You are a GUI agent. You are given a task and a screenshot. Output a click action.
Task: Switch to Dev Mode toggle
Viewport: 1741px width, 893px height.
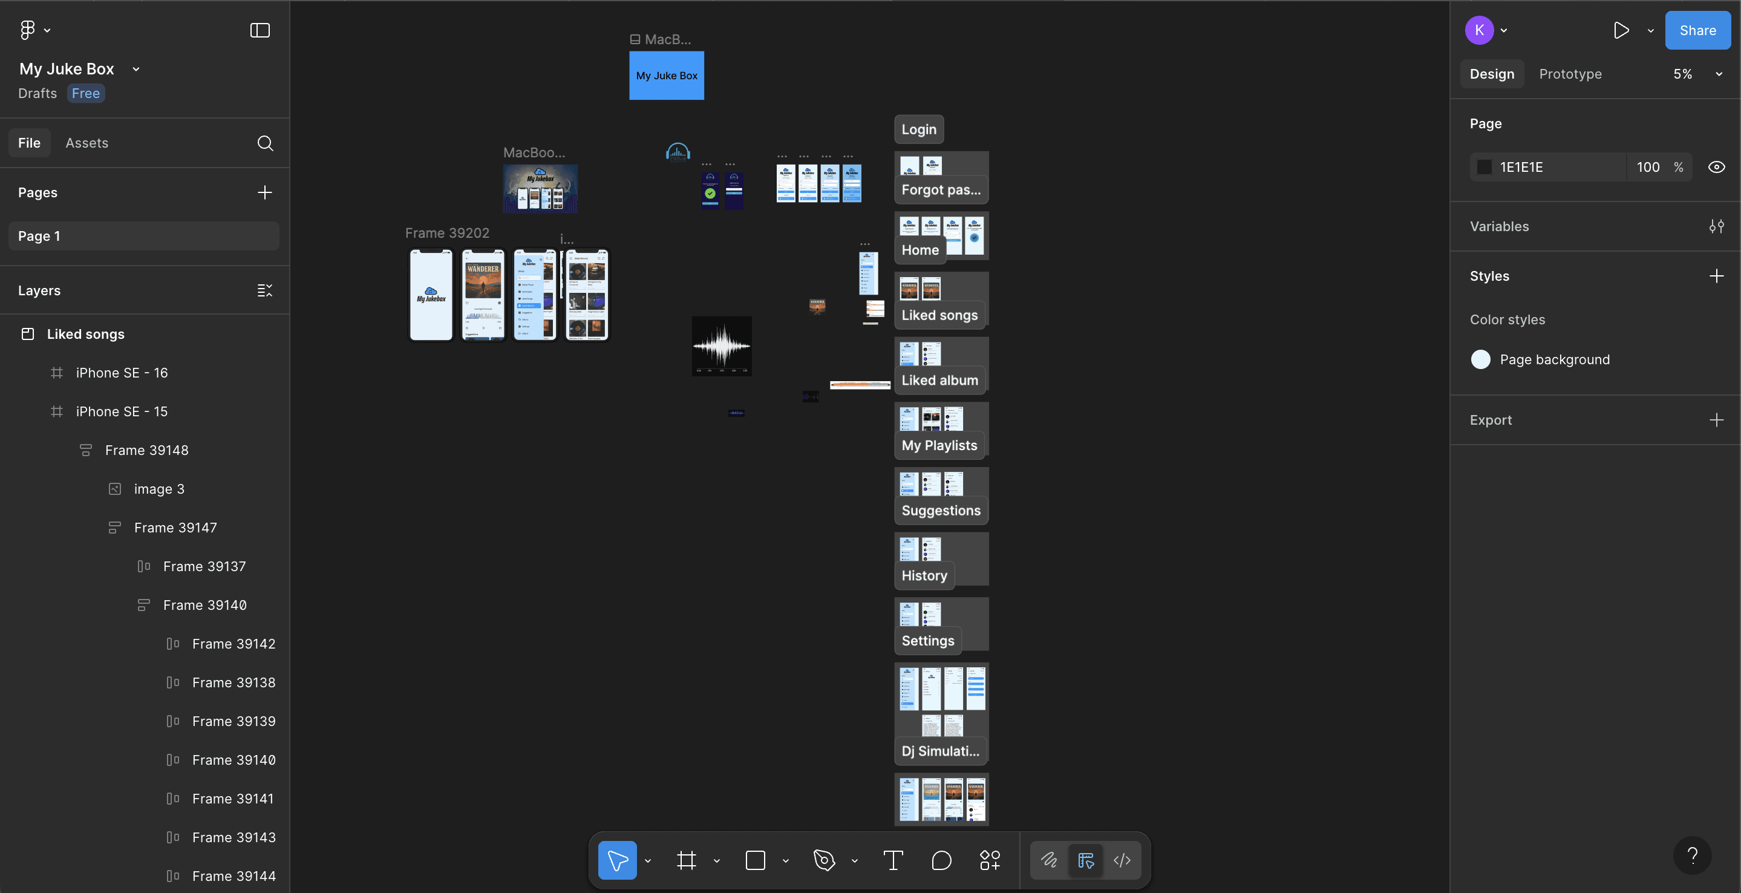1122,860
